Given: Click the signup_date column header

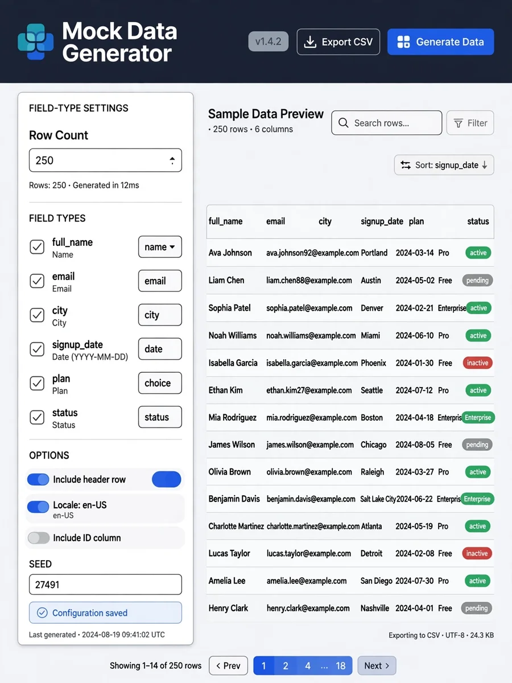Looking at the screenshot, I should (382, 221).
